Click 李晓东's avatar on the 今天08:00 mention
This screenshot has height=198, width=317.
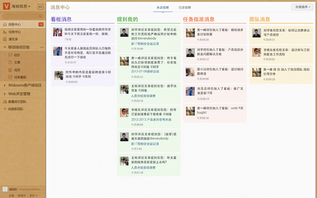(124, 113)
